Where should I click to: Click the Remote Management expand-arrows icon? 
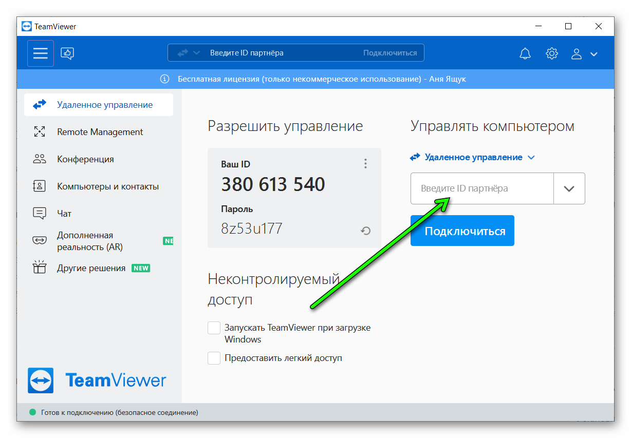(x=40, y=132)
